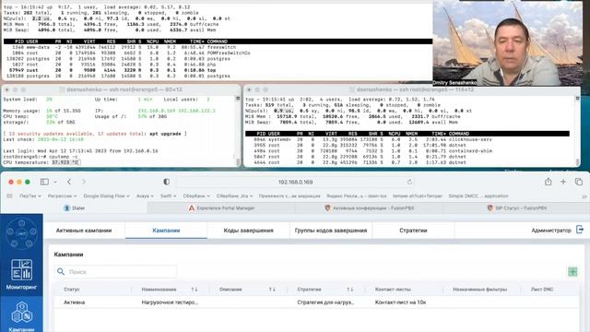590x332 pixels.
Task: Open the Коды завершения tab
Action: pos(248,231)
